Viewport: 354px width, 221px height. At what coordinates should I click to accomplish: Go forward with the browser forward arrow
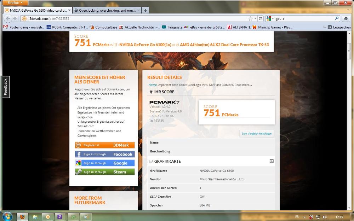tap(15, 18)
